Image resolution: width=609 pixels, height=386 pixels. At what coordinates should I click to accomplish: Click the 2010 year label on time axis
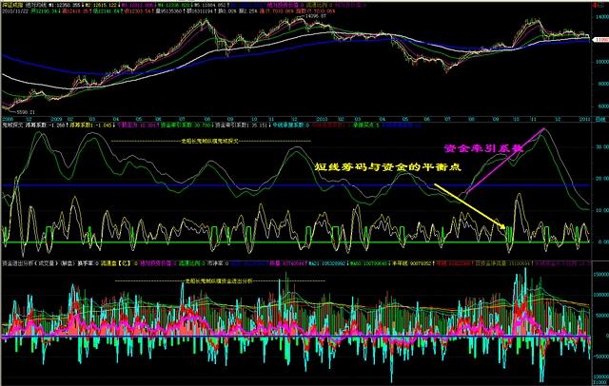[322, 119]
